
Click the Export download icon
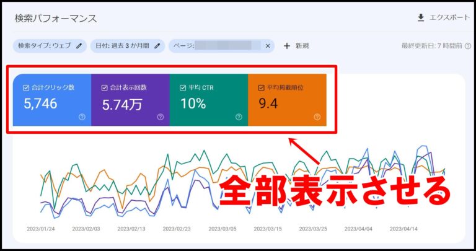[421, 18]
